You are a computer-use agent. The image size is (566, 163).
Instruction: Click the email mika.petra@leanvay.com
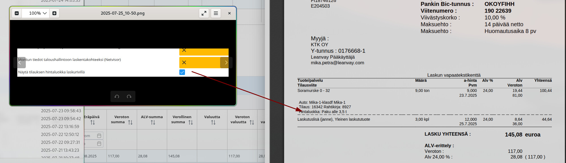tap(337, 63)
